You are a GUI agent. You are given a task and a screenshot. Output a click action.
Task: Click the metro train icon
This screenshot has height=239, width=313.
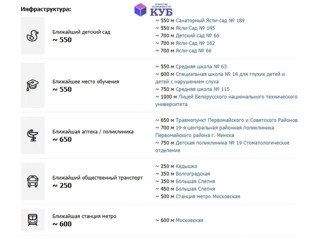pos(33,220)
